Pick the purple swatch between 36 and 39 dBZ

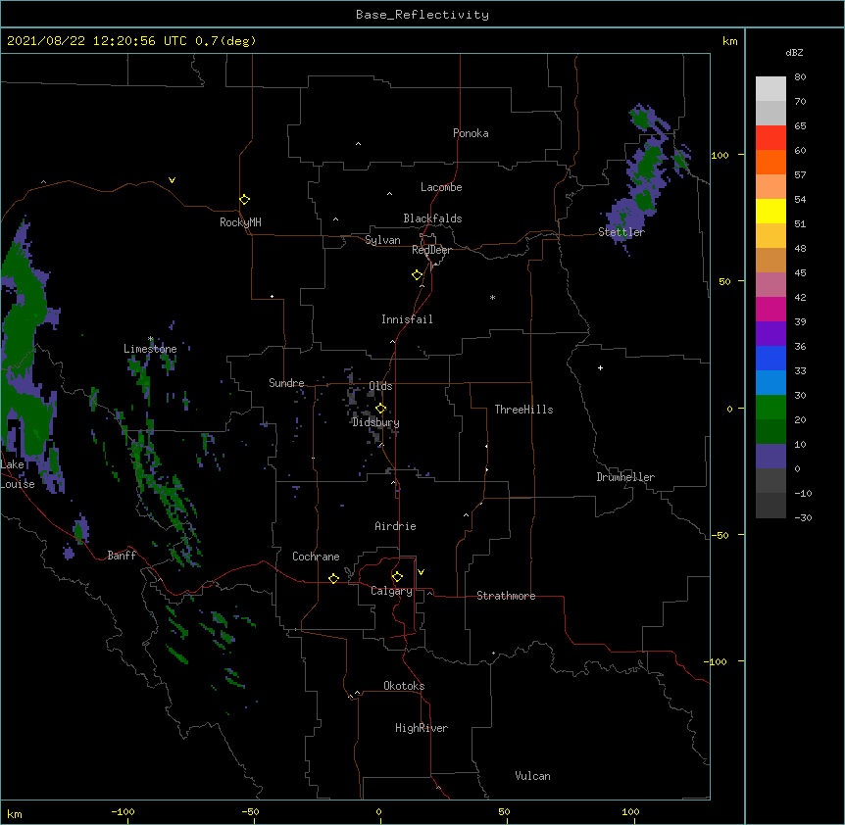770,334
